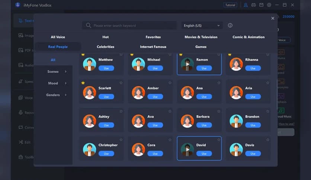The width and height of the screenshot is (311, 180).
Task: Select the All filter in sidebar
Action: [x=53, y=60]
